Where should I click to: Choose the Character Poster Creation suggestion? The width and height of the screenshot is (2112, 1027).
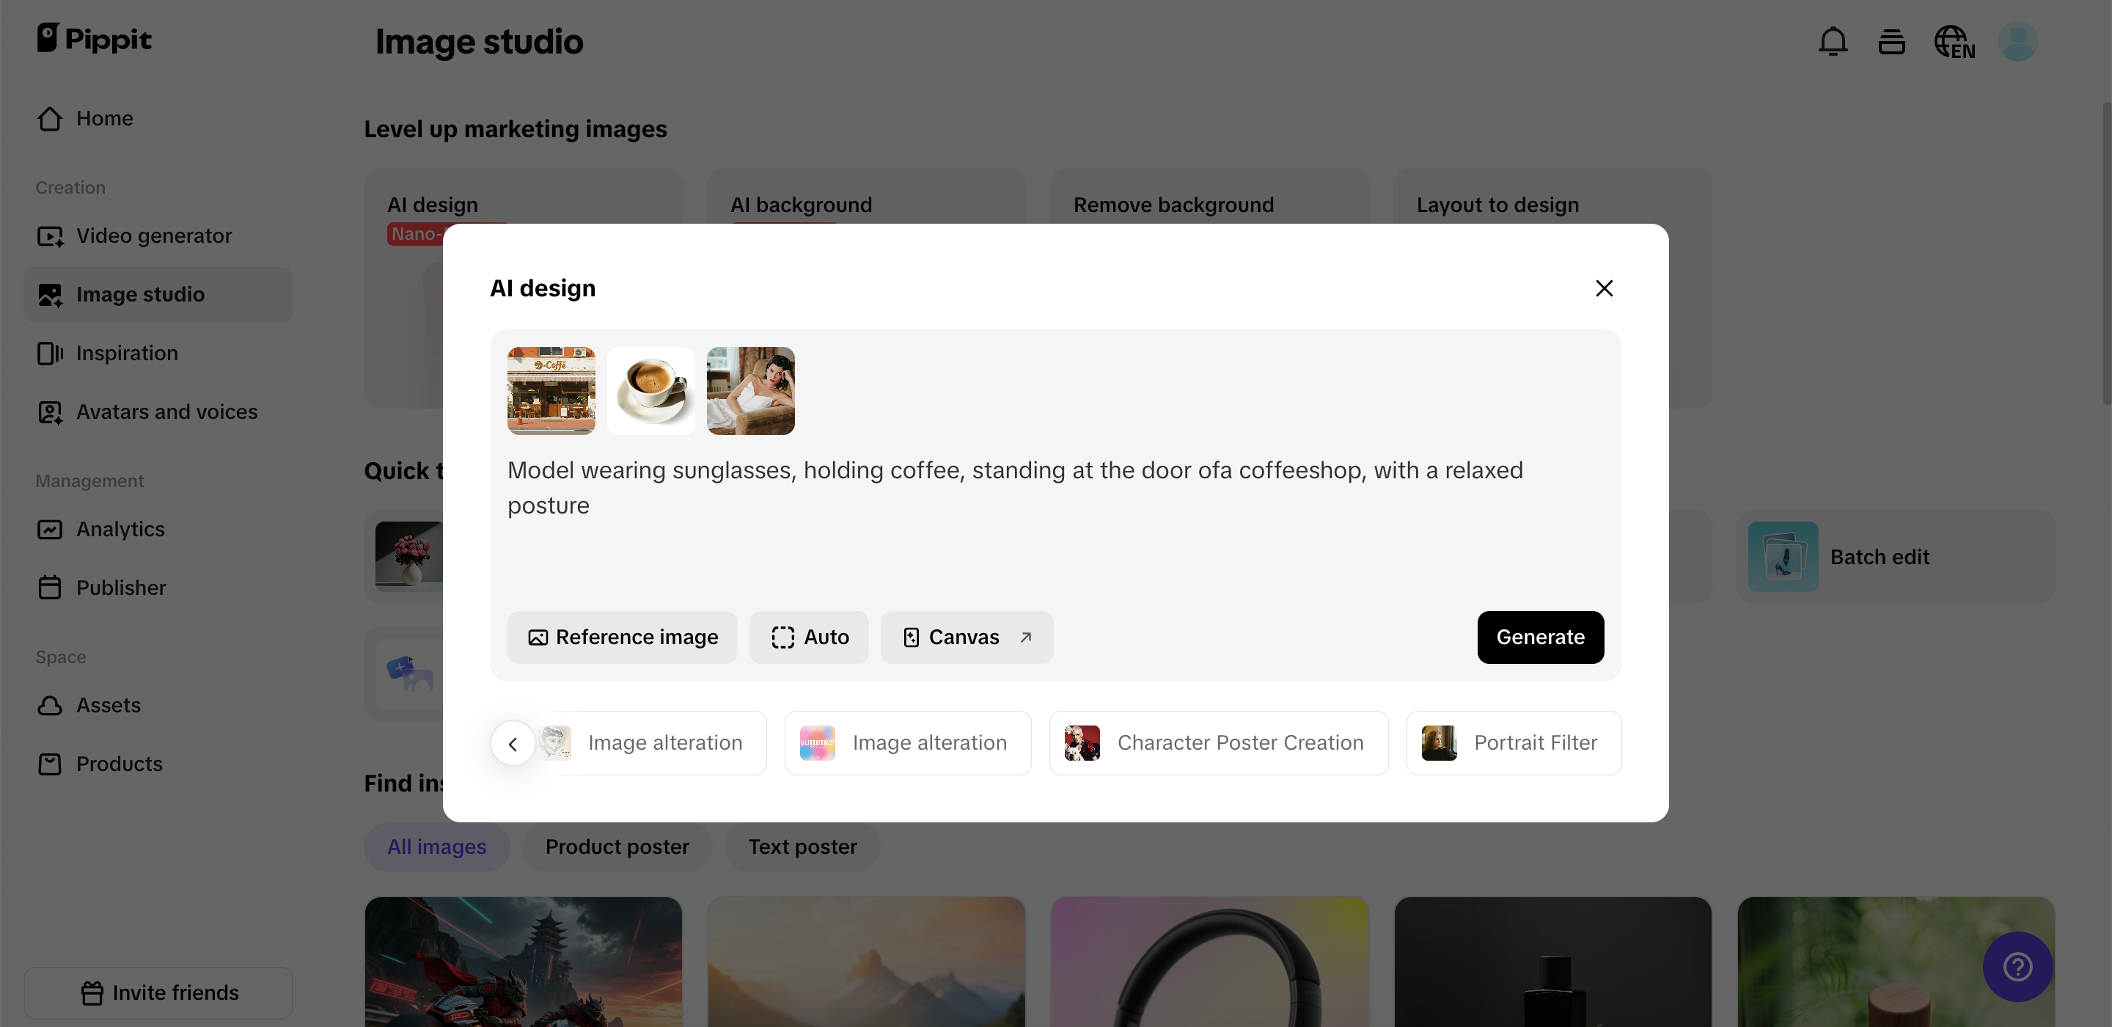pos(1218,742)
